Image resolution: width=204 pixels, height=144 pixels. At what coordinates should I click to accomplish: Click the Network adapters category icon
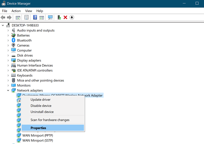(x=13, y=90)
